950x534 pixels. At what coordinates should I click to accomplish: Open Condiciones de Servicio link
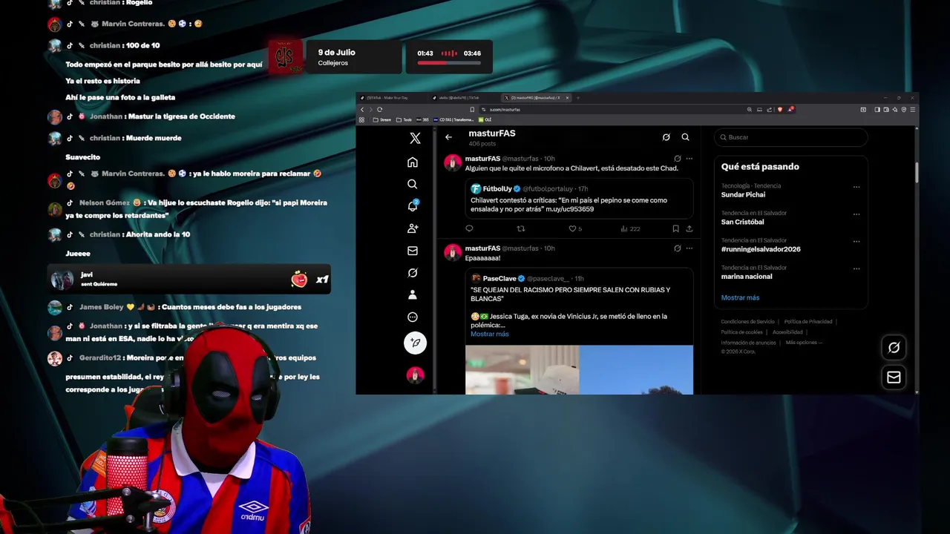tap(747, 322)
